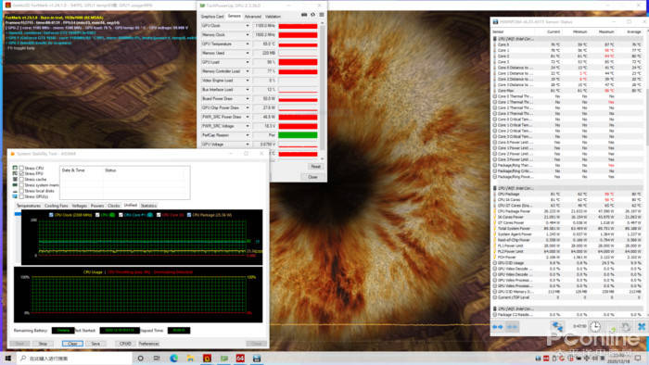Switch to AIDA64 red 64 taskbar icon
Viewport: 649px width, 365px height.
pos(240,359)
